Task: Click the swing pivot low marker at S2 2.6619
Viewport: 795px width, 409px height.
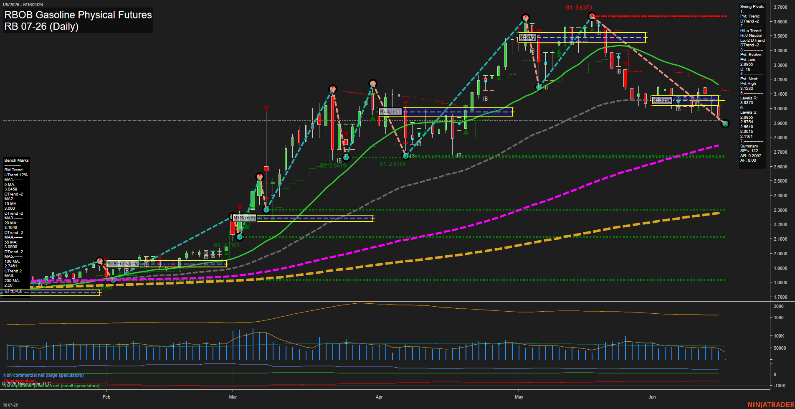Action: [346, 158]
